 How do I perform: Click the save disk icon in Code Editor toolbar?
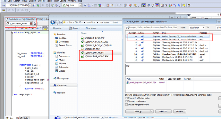pos(33,28)
